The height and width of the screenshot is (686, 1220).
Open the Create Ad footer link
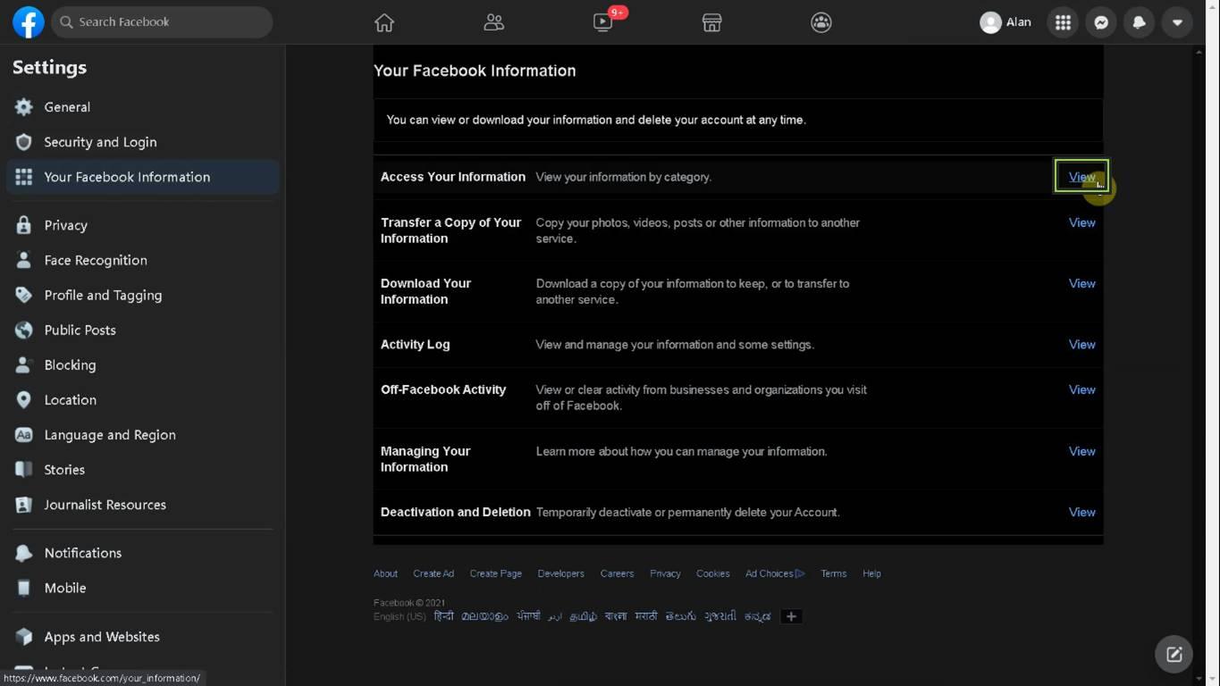coord(433,573)
